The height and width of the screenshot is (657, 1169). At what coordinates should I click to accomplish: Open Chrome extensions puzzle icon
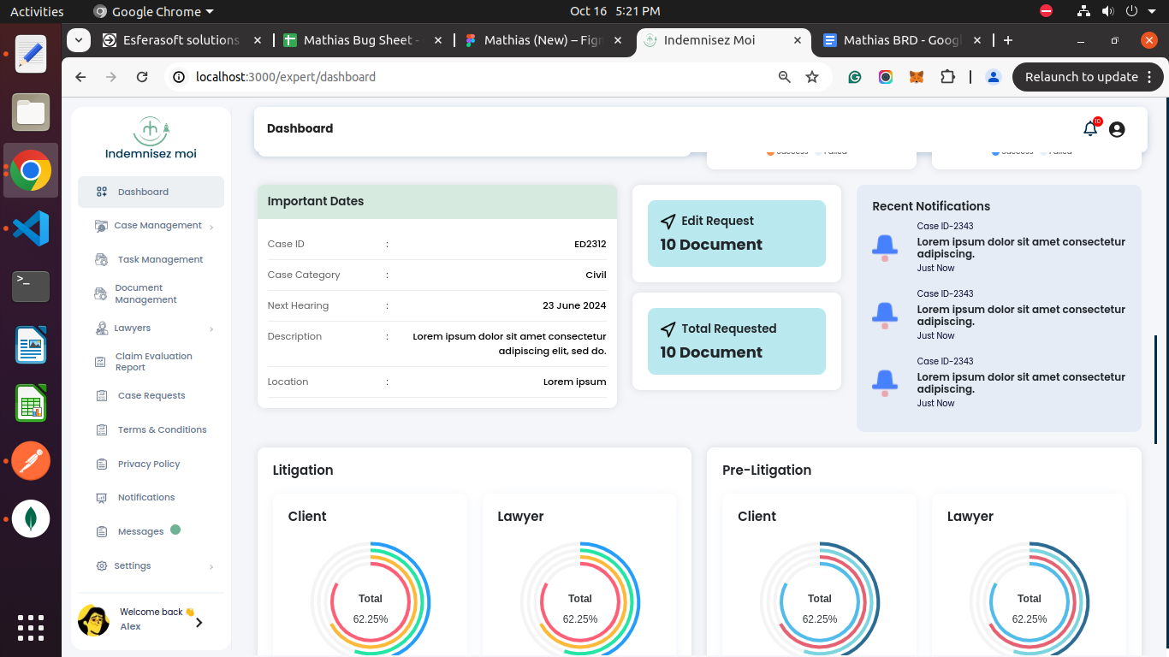(946, 77)
